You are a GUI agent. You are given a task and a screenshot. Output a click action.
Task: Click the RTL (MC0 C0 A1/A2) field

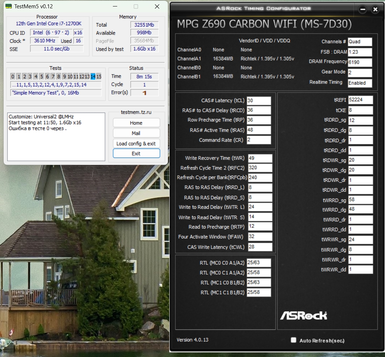(259, 263)
